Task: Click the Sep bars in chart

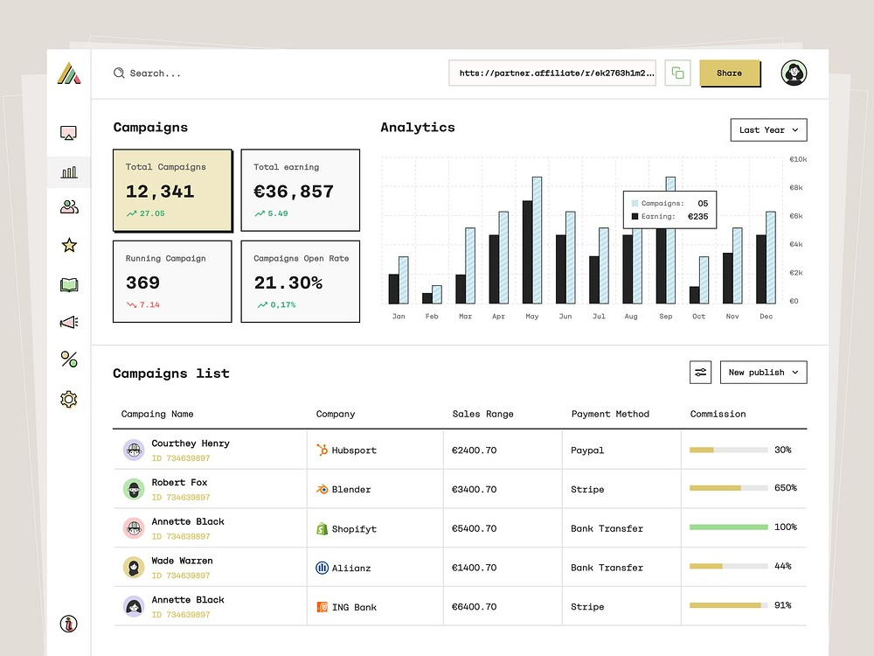Action: 665,240
